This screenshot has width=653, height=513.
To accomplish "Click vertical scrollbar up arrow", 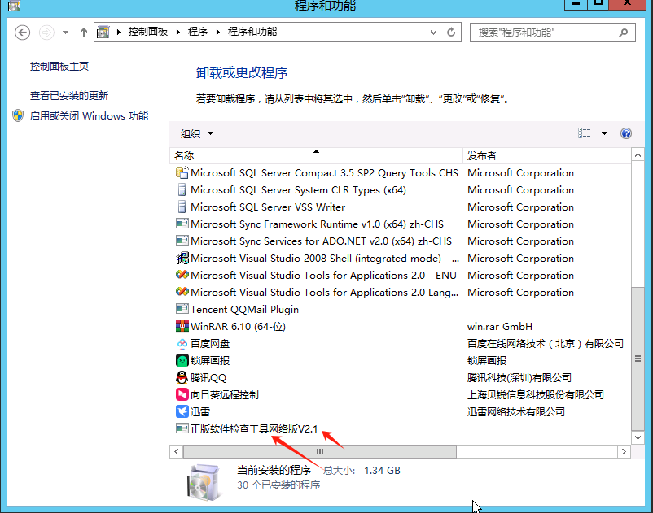I will (x=638, y=155).
